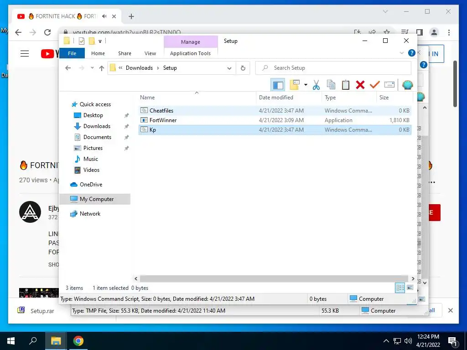Select My Computer in the navigation pane
Image resolution: width=467 pixels, height=350 pixels.
(95, 199)
